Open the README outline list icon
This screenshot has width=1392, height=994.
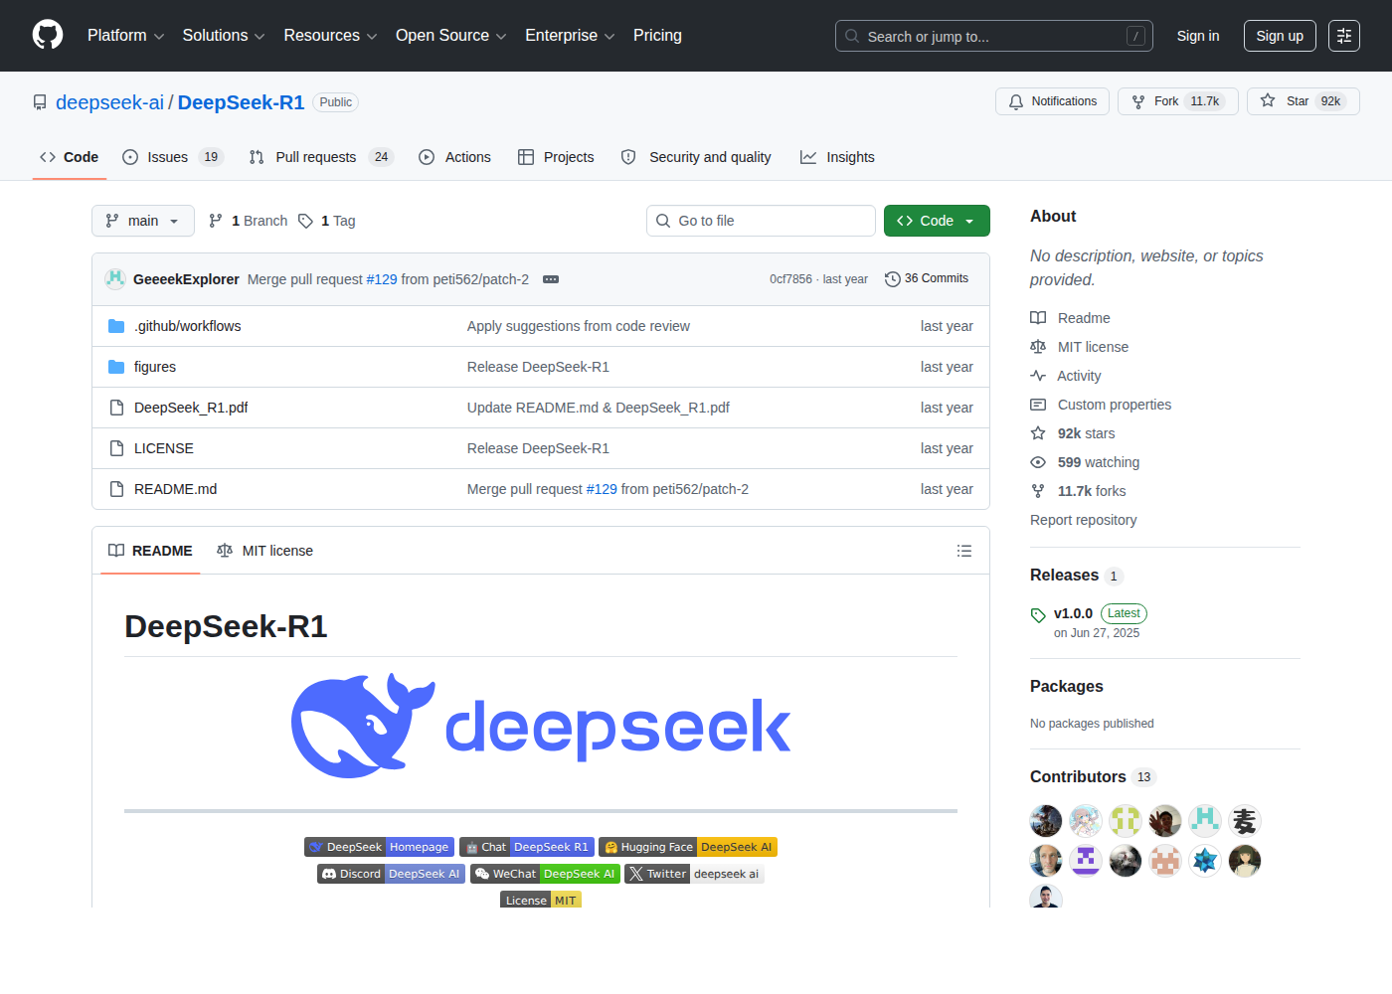click(964, 551)
